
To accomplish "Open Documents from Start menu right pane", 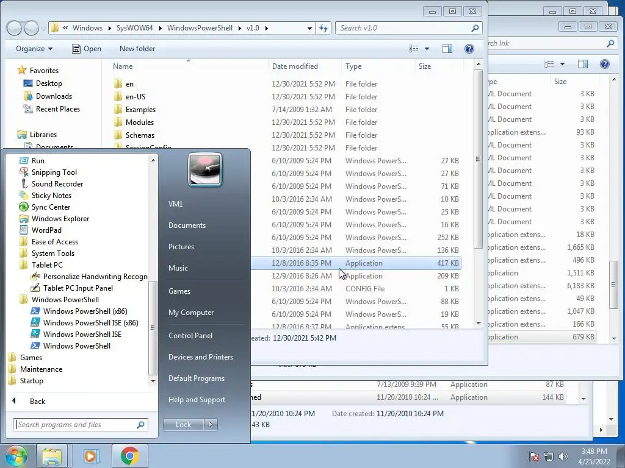I will click(187, 225).
